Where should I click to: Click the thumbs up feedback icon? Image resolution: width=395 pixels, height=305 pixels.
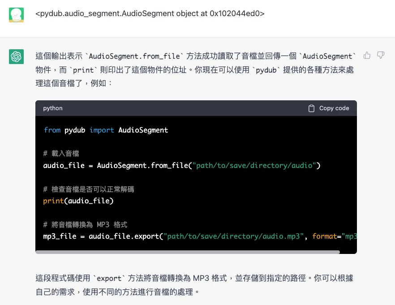[367, 55]
